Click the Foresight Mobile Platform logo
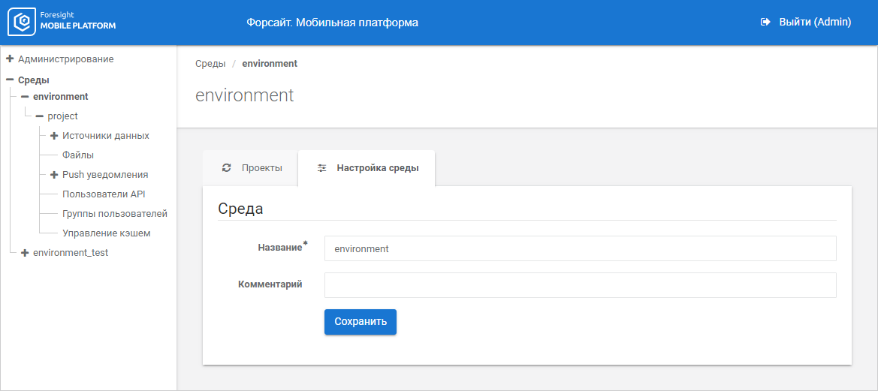Viewport: 878px width, 391px height. coord(62,23)
